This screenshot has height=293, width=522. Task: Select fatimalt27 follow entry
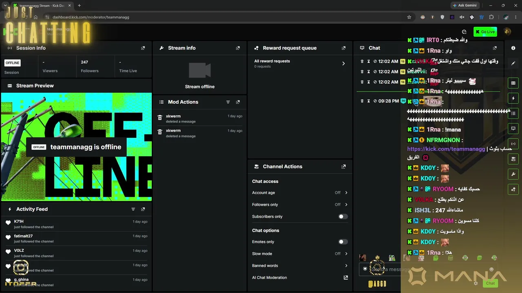pos(76,238)
